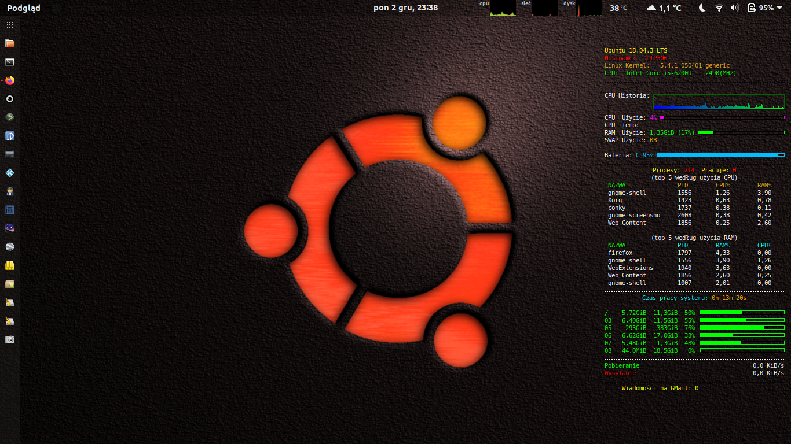Click the RAM value '1,35GiB (17%)'
791x444 pixels.
[x=672, y=132]
